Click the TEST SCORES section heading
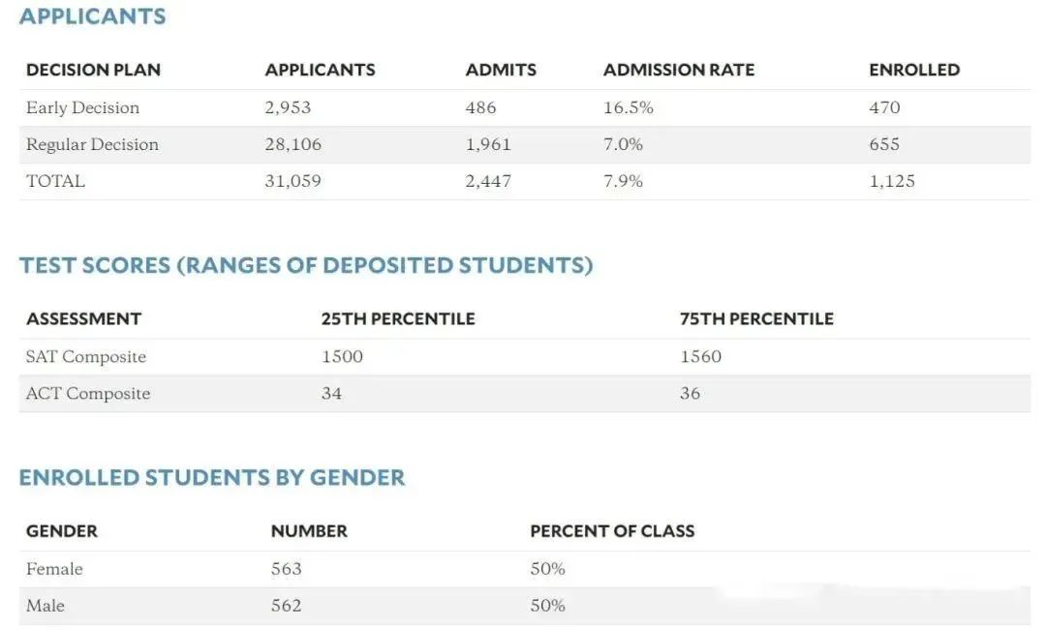 pyautogui.click(x=306, y=265)
